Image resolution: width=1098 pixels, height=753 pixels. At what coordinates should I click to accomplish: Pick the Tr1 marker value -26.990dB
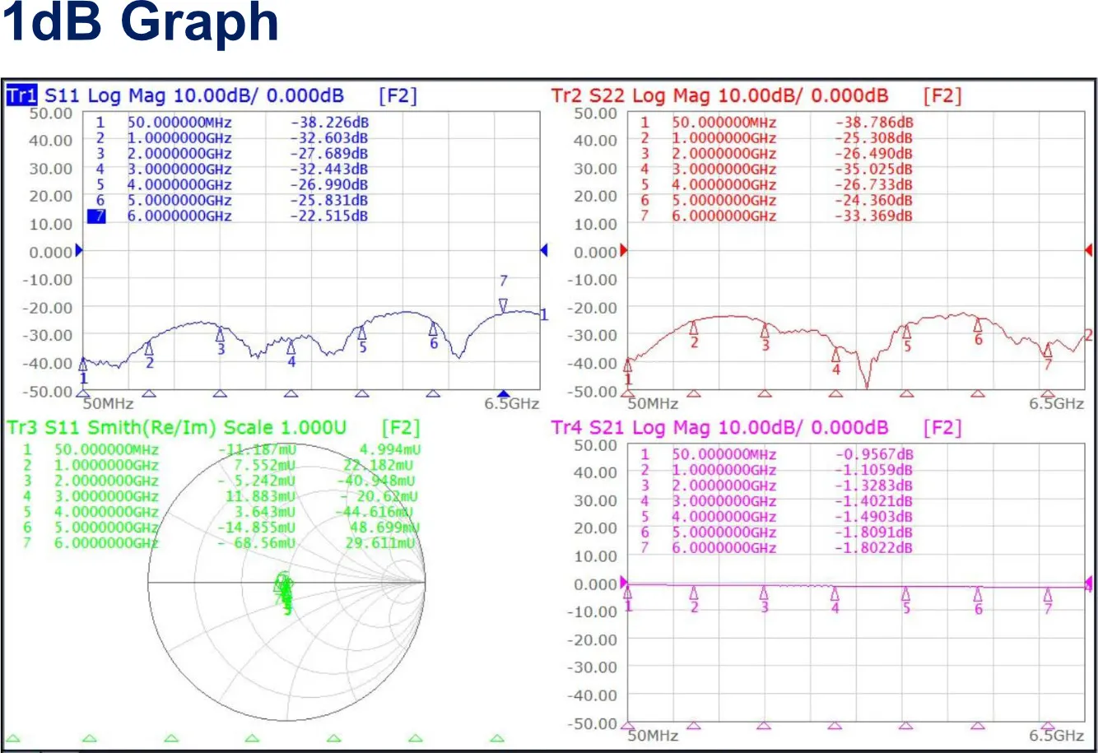(328, 185)
